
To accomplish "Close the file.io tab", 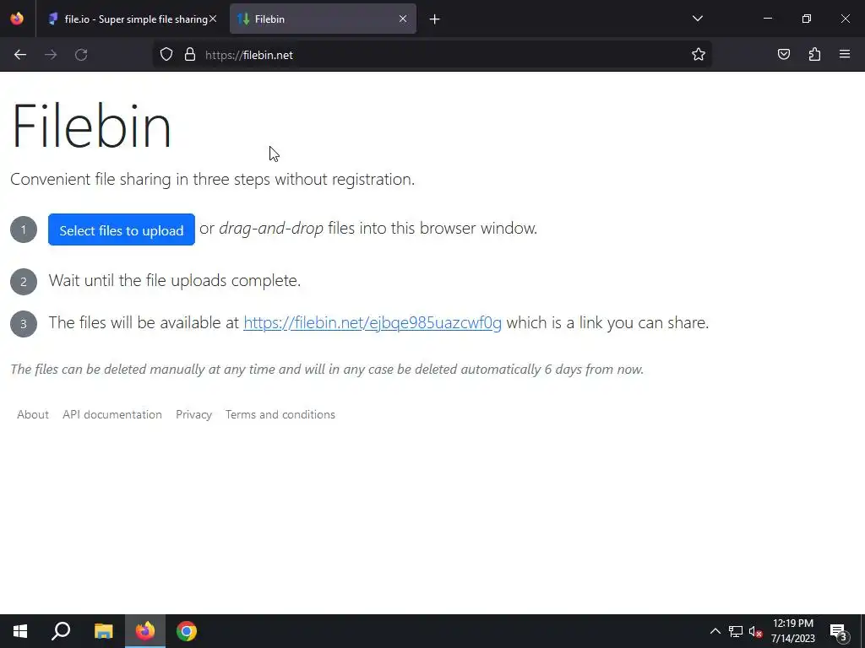I will [213, 19].
